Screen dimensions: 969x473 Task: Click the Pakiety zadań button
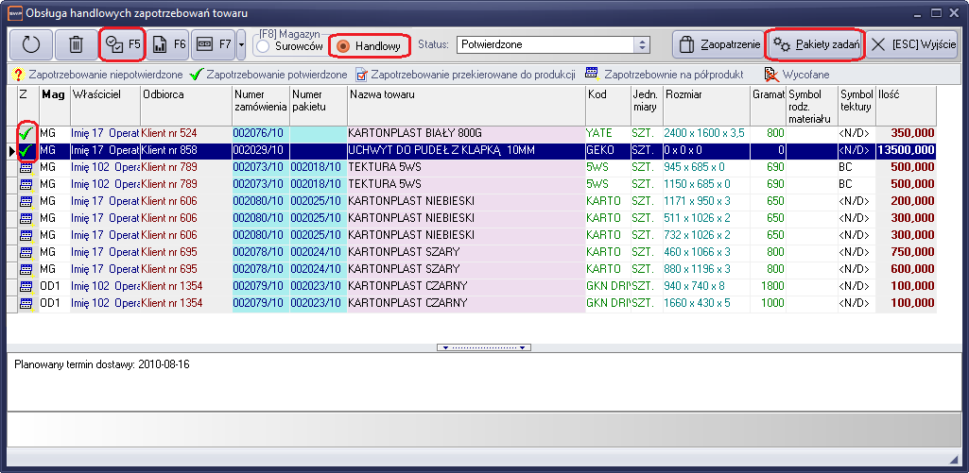click(x=816, y=44)
